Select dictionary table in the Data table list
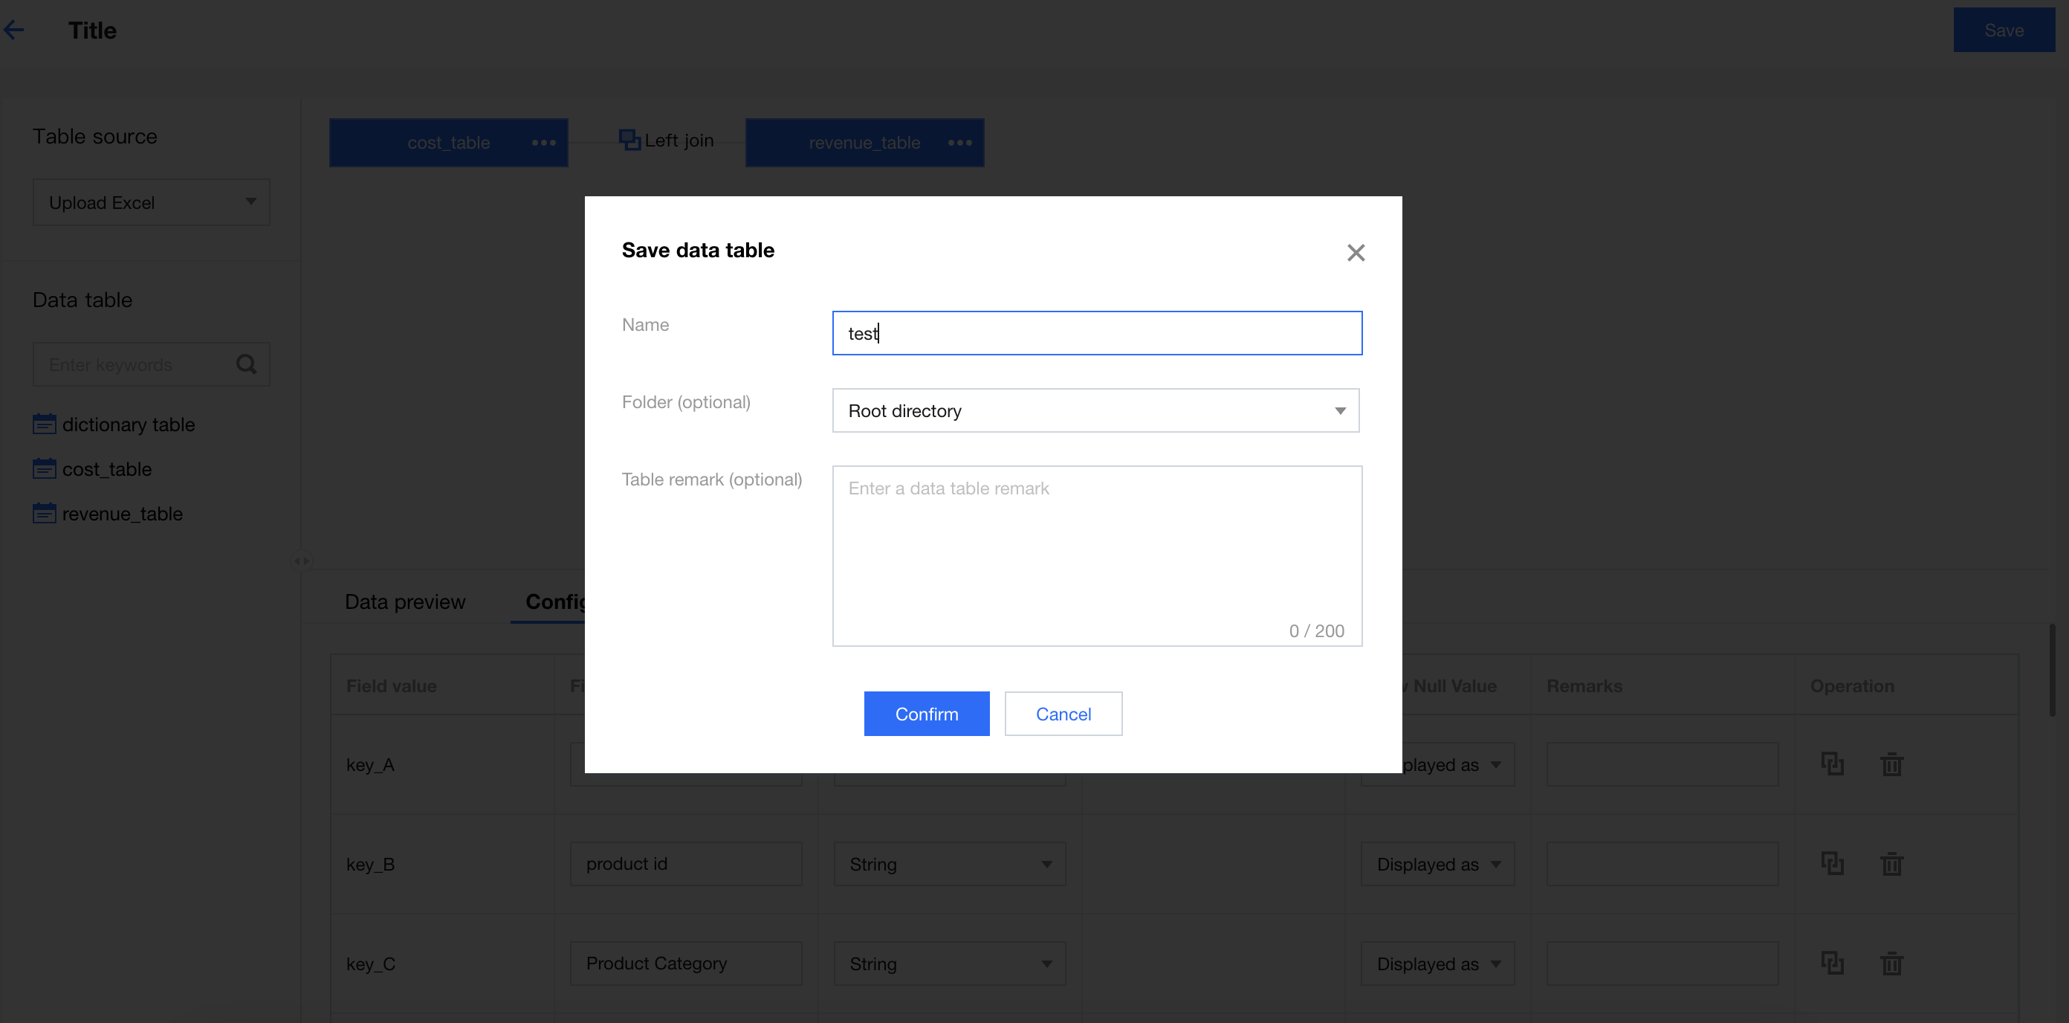2069x1023 pixels. pos(128,425)
